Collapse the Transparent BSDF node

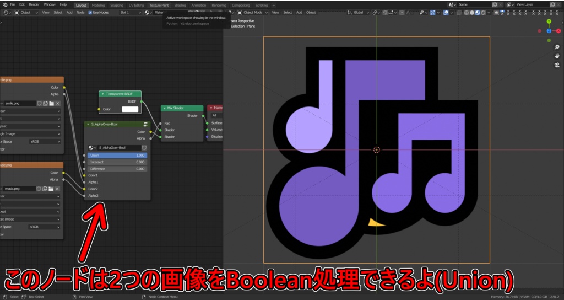click(x=102, y=94)
